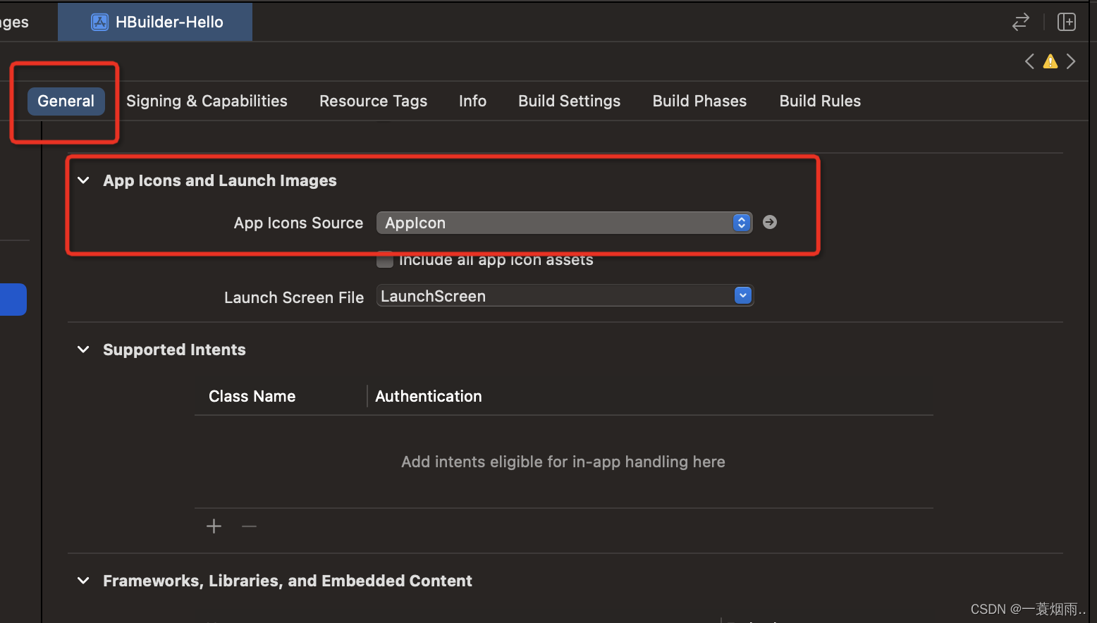Open the App Icons Source AppIcon dropdown
The image size is (1097, 623).
[x=564, y=223]
